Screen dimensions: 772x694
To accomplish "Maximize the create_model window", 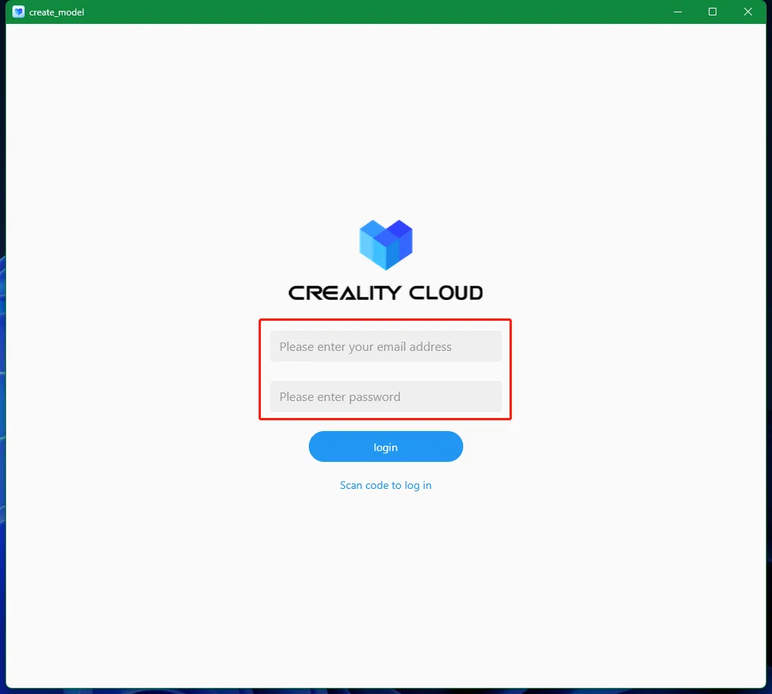I will pos(713,12).
